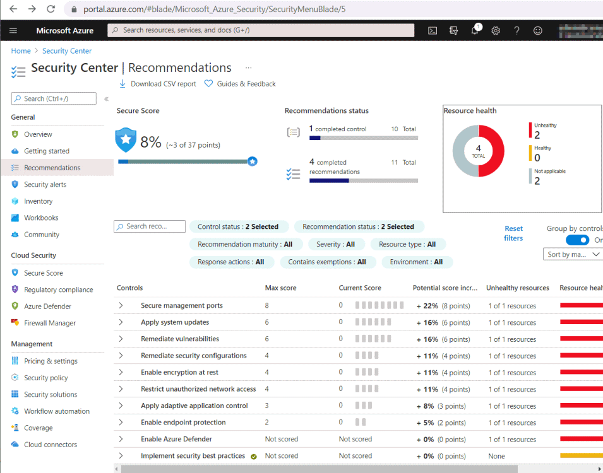The height and width of the screenshot is (473, 603).
Task: Click the Pricing & settings bars icon
Action: point(15,361)
